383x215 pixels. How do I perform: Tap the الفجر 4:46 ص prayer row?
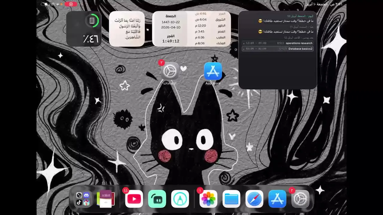click(210, 14)
